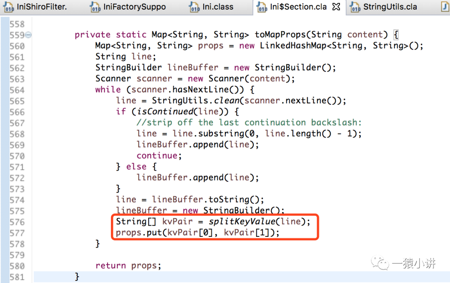Click 'String line;' declaration on line 561
This screenshot has width=450, height=283.
[x=126, y=57]
